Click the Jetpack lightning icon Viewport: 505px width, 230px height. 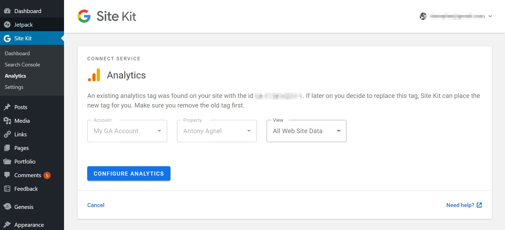coord(7,25)
